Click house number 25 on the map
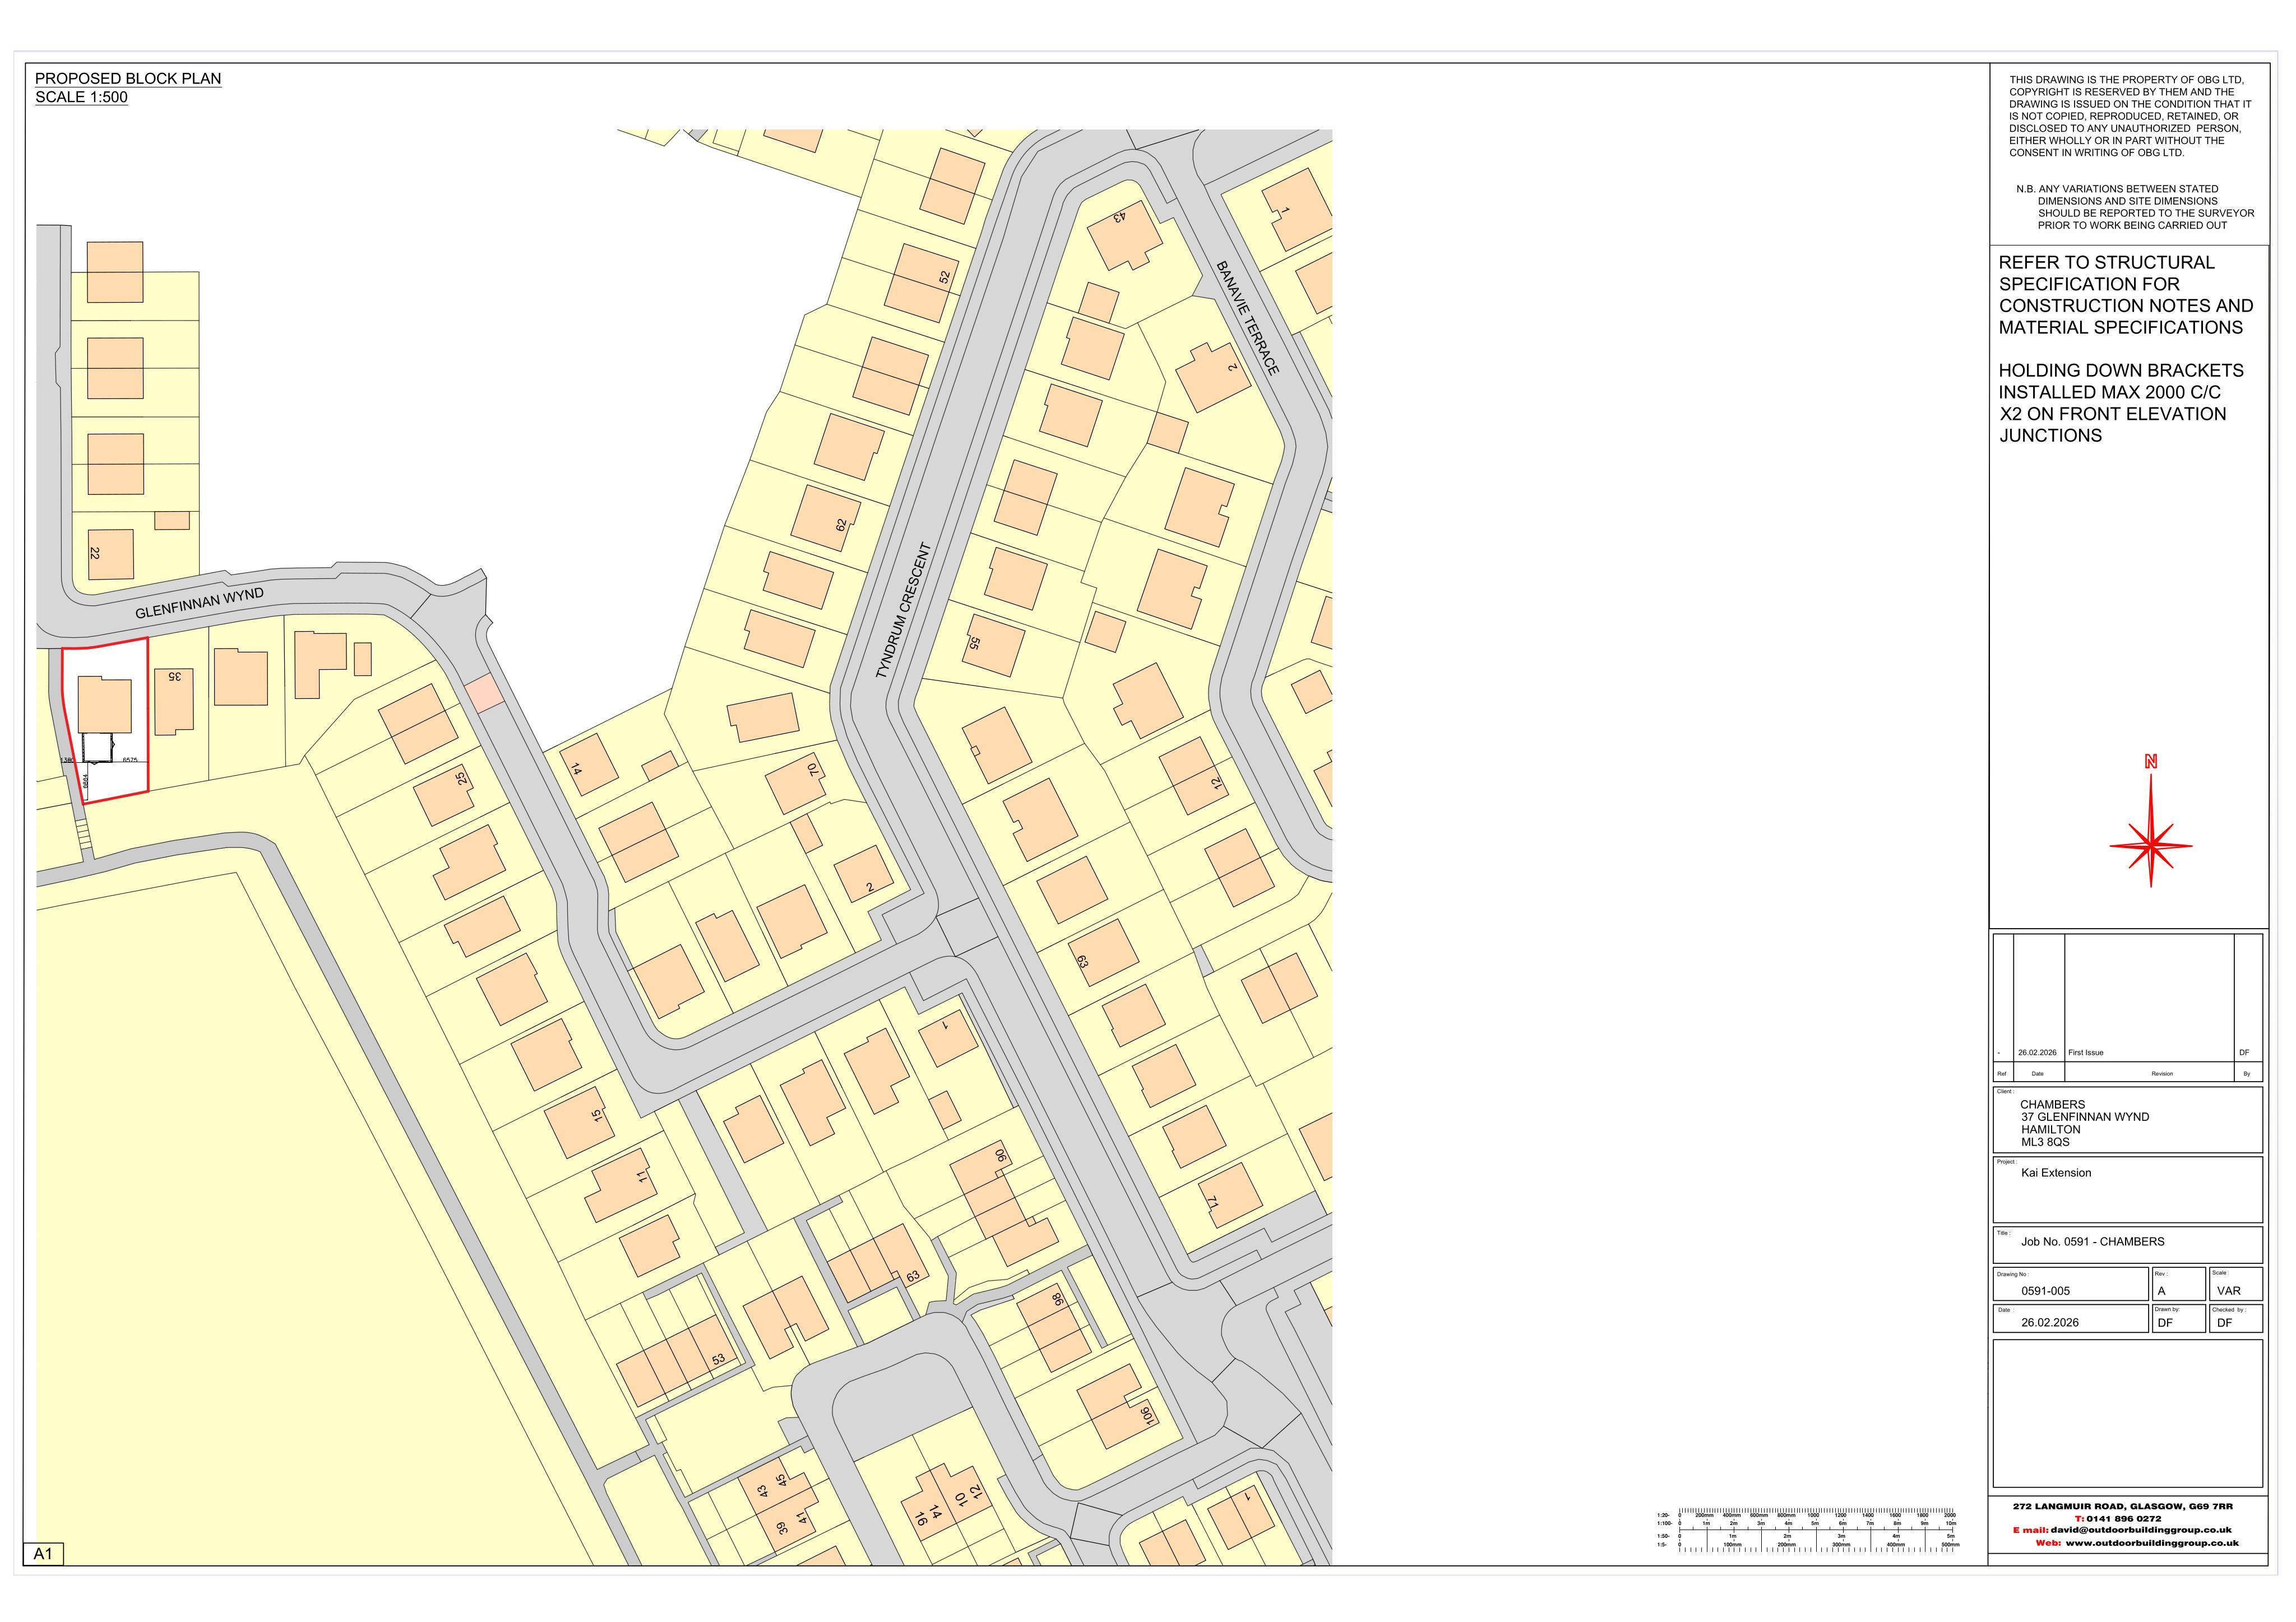2296x1622 pixels. (x=461, y=778)
